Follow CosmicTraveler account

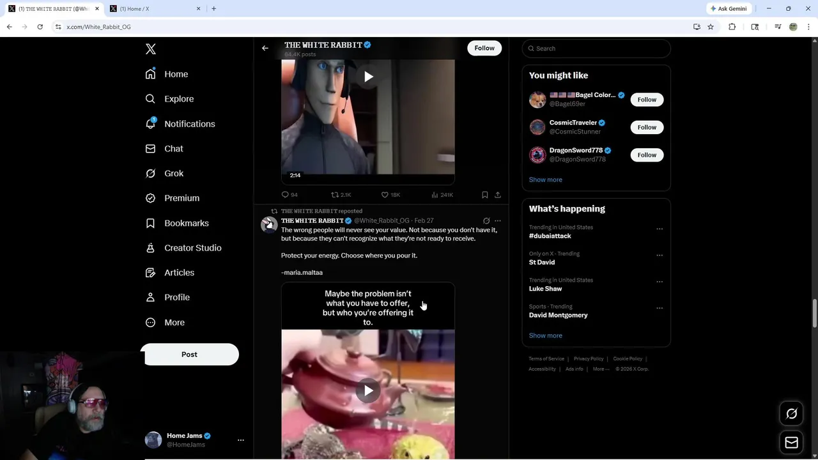click(647, 127)
